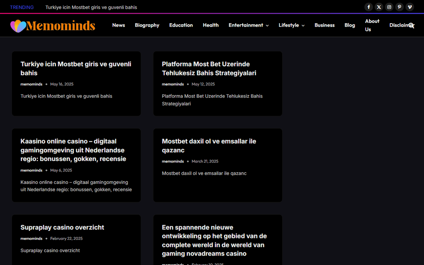
Task: Open the About Us menu item
Action: [372, 25]
